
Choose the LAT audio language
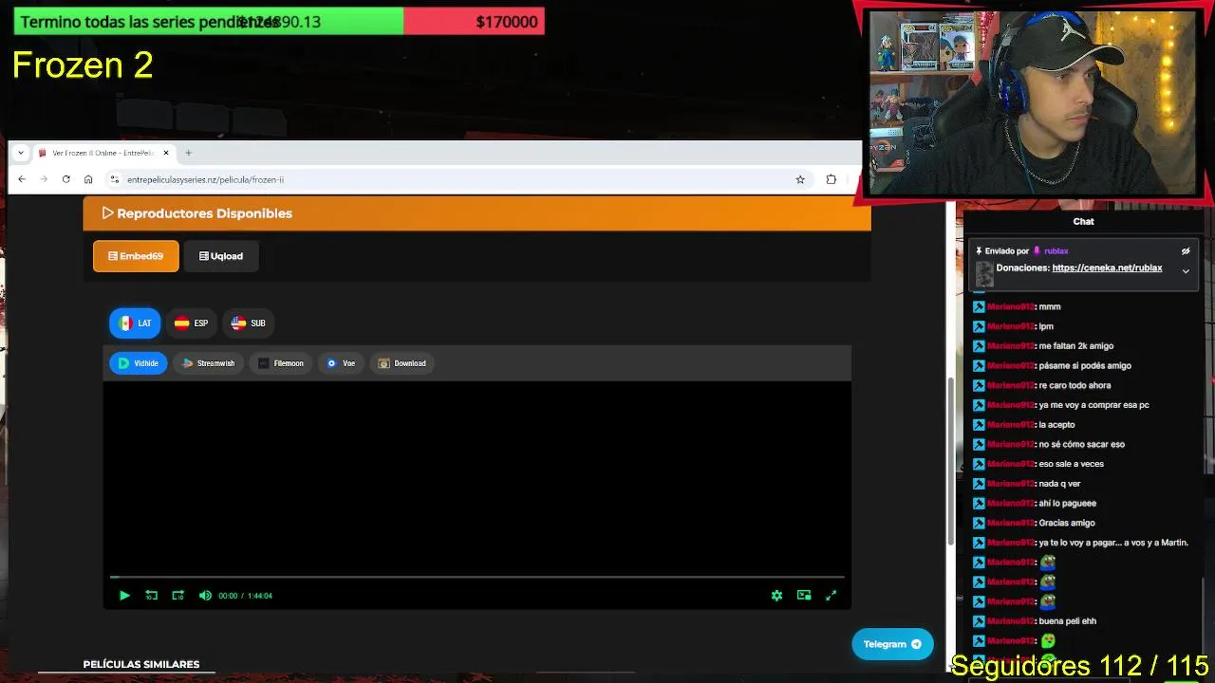tap(135, 323)
